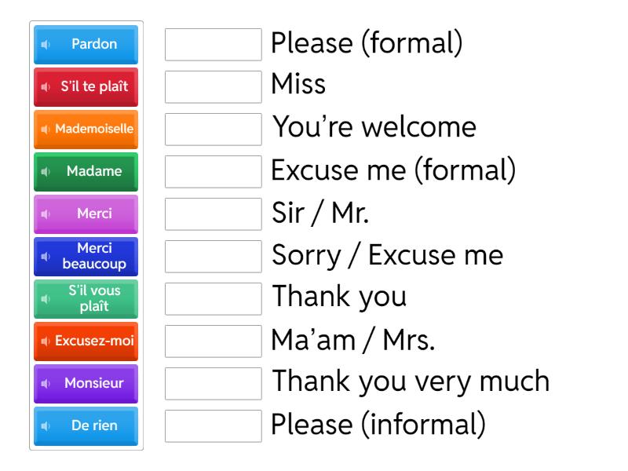Select the slot beside Thank you very much

(214, 383)
